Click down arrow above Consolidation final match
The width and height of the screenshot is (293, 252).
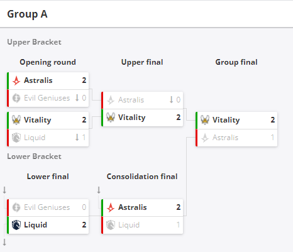point(99,190)
